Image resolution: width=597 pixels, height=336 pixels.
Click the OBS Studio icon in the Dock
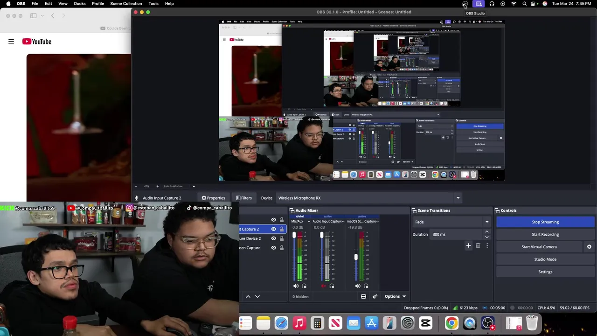pyautogui.click(x=488, y=323)
